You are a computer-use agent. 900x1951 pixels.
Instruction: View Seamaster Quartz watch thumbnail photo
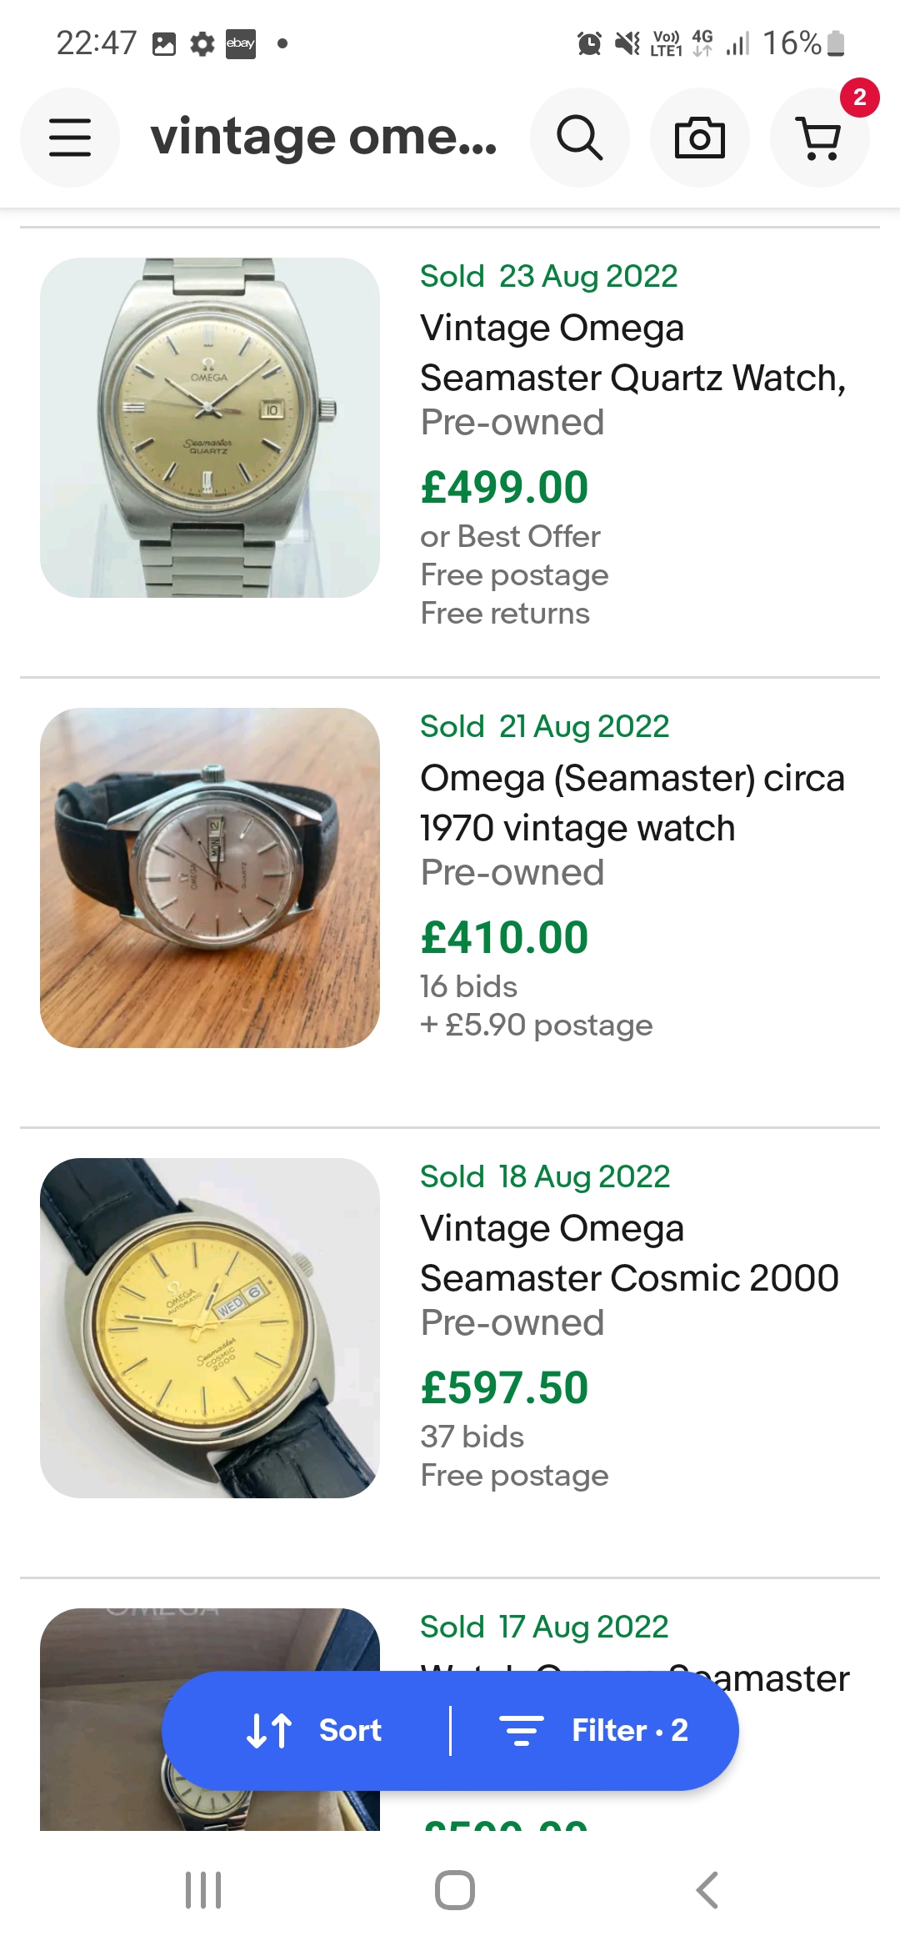tap(210, 428)
